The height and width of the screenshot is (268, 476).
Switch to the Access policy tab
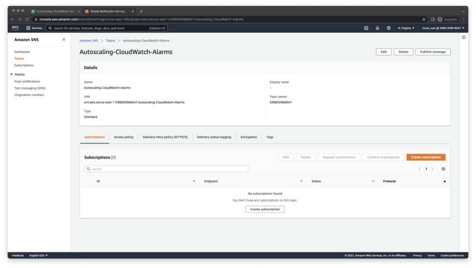click(123, 137)
